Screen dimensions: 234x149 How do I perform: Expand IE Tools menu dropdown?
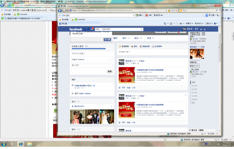coord(209,23)
